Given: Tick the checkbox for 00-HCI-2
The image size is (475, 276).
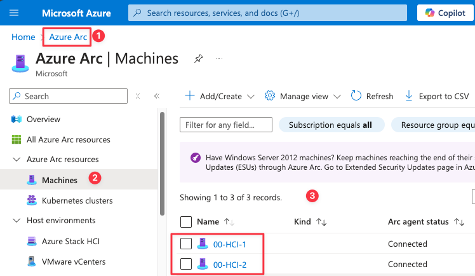Looking at the screenshot, I should (x=186, y=264).
